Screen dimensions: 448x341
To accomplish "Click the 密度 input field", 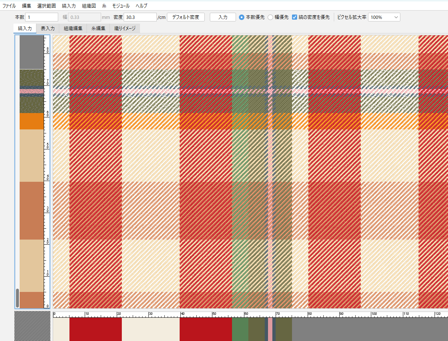I will click(140, 17).
